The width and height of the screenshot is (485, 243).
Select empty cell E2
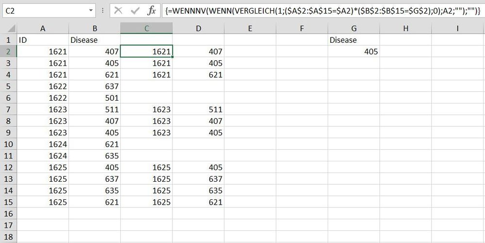point(250,52)
